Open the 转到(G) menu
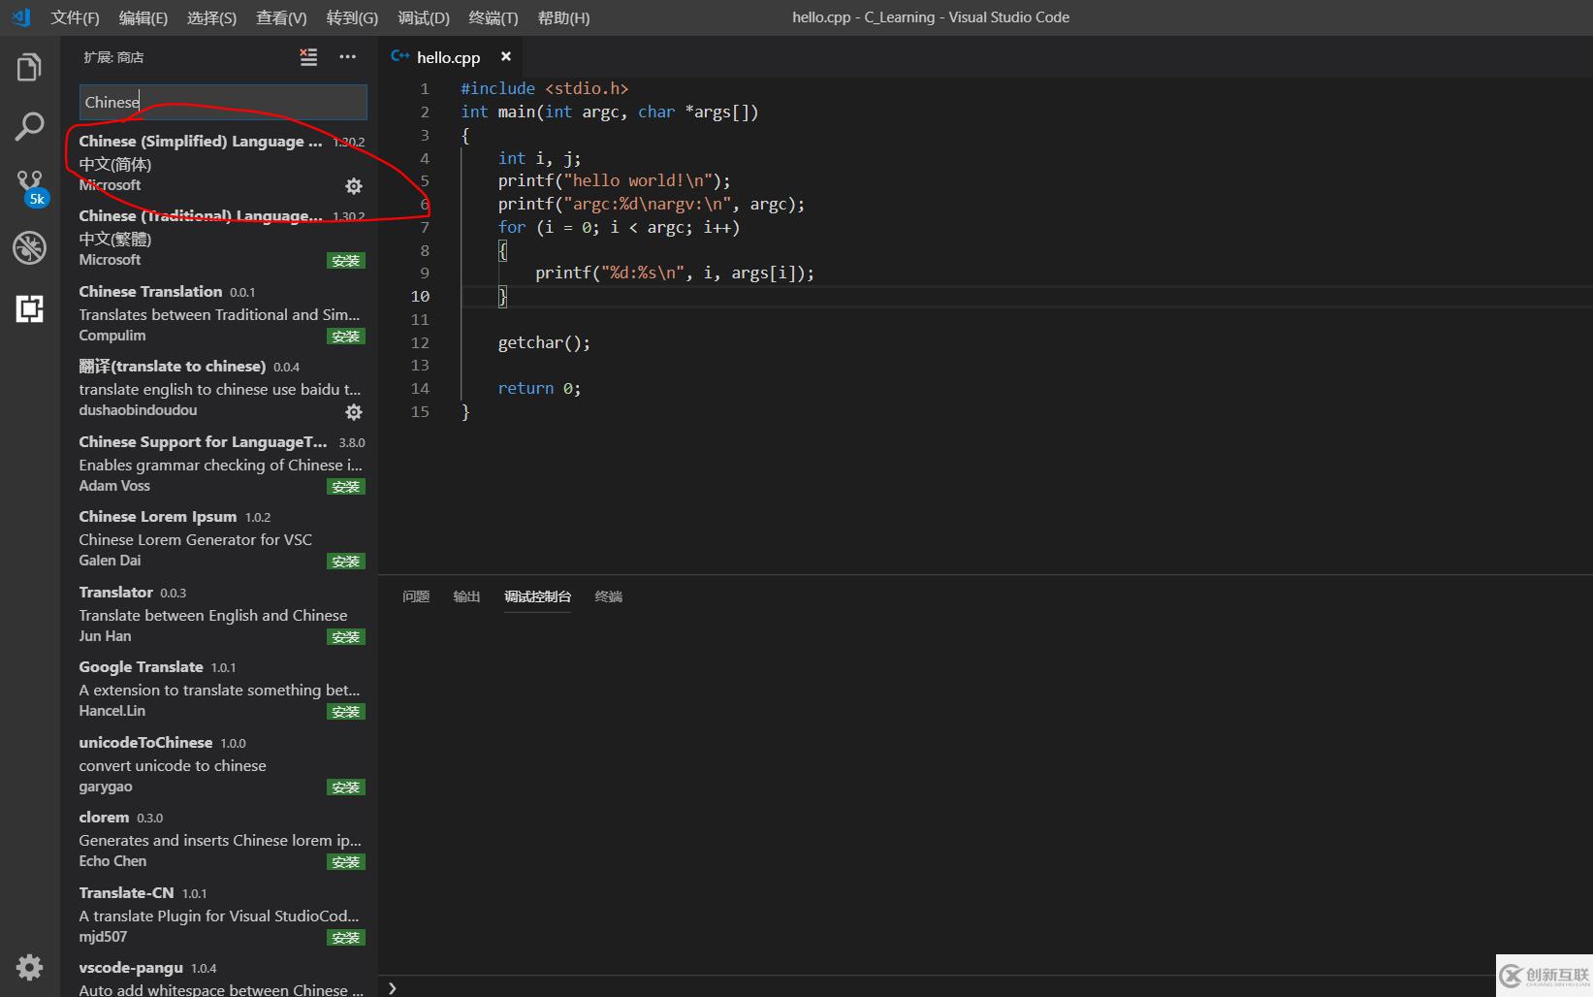This screenshot has height=997, width=1593. tap(352, 17)
